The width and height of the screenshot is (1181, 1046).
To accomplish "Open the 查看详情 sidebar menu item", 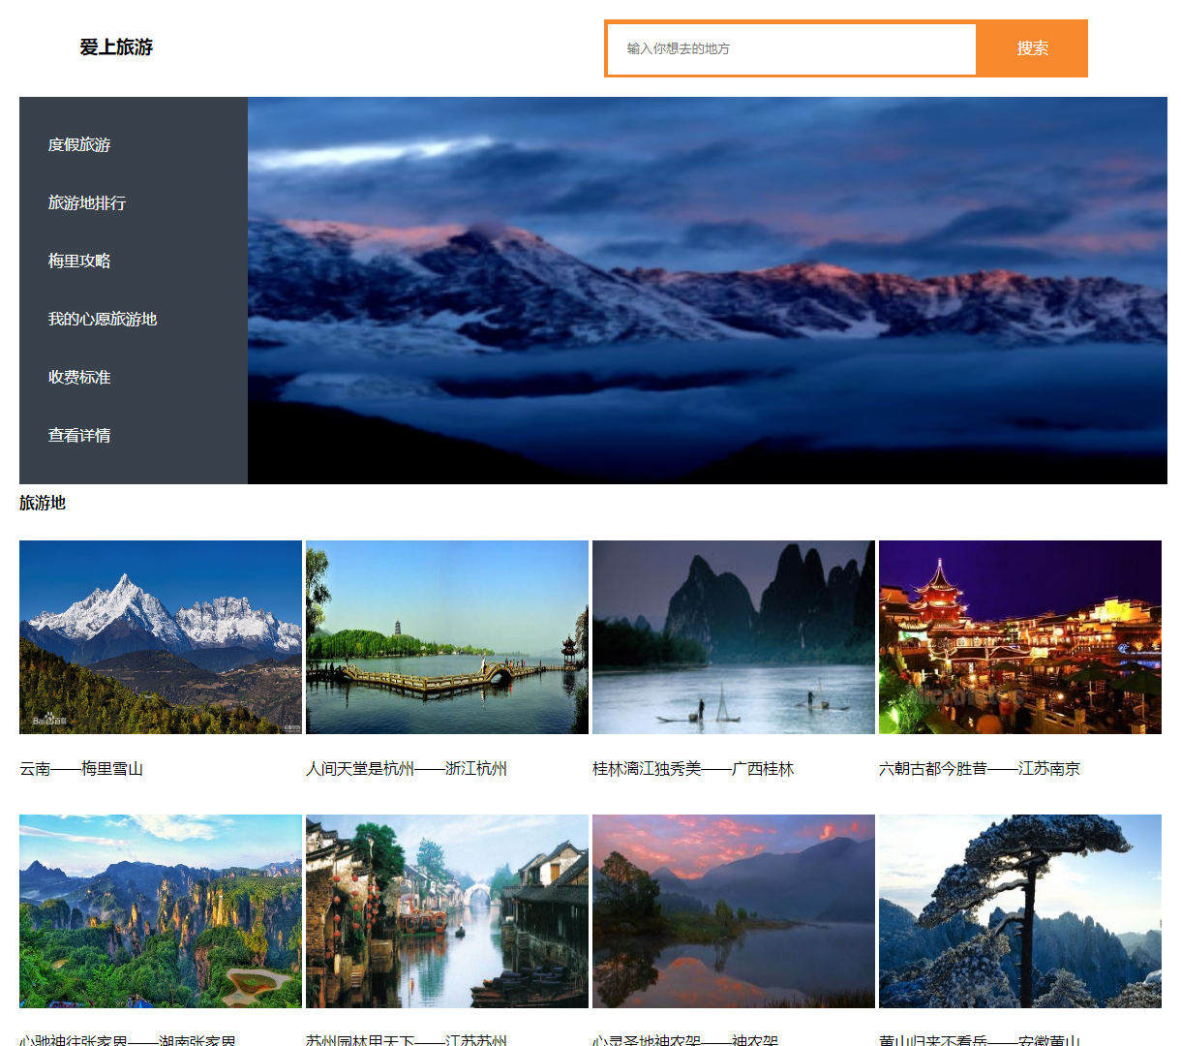I will point(78,435).
